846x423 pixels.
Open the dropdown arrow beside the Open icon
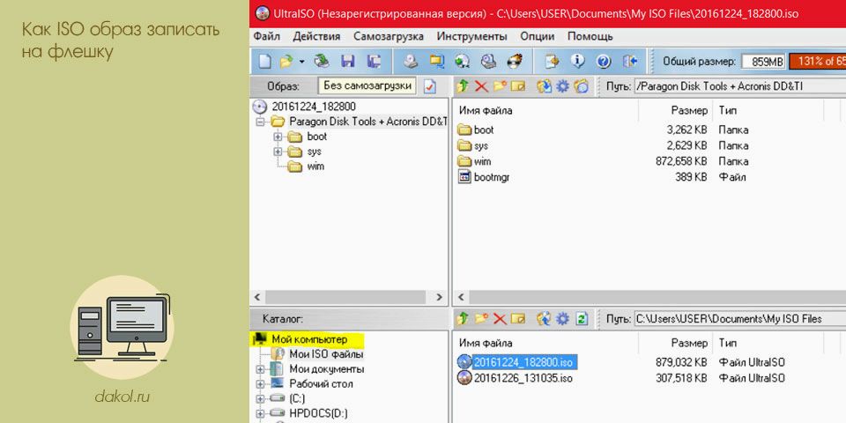(301, 61)
